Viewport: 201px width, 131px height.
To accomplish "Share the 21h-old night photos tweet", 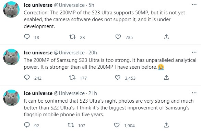I will (166, 125).
